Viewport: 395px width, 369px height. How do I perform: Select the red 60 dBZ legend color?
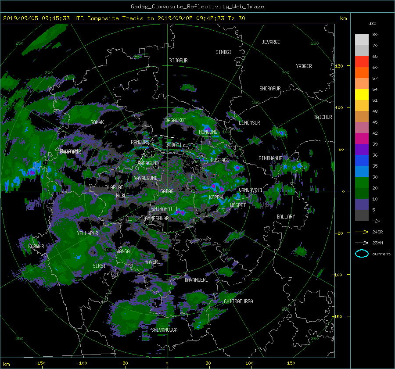coord(362,62)
